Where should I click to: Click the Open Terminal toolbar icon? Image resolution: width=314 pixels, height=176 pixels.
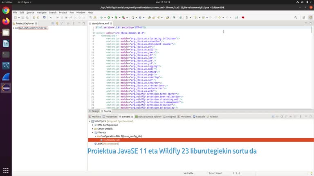tap(44, 18)
